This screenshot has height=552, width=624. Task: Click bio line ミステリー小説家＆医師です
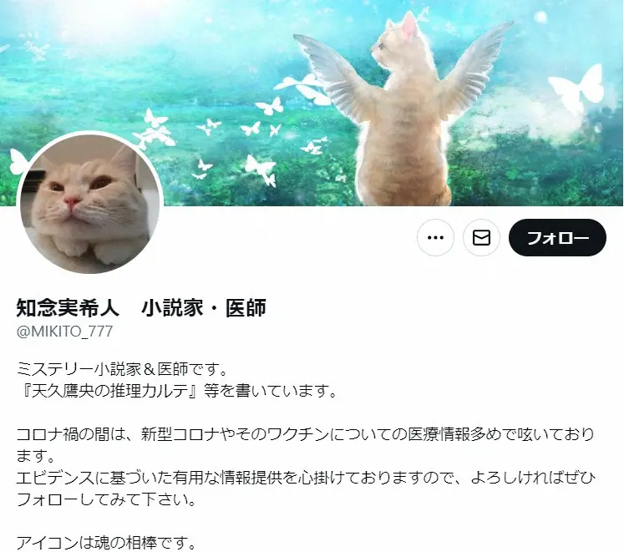coord(122,369)
